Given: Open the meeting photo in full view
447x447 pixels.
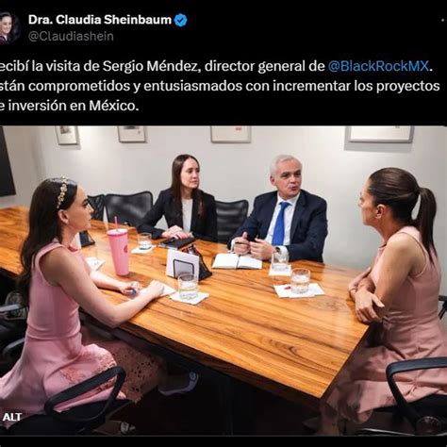Looking at the screenshot, I should coord(223,280).
